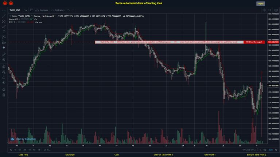The width and height of the screenshot is (280, 157).
Task: Open the prediction and measurement tools
Action: pos(4,42)
